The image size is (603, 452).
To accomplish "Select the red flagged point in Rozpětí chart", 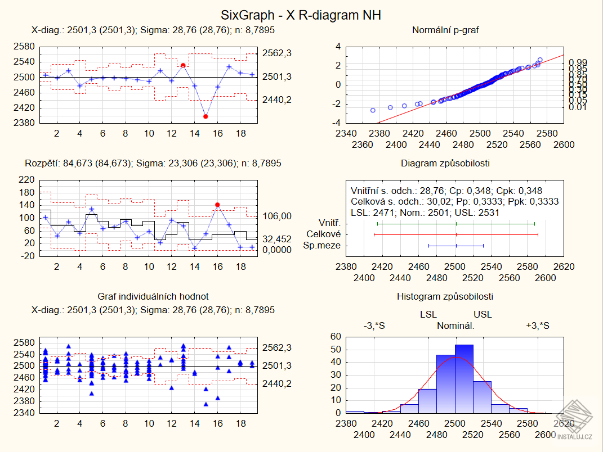I will (x=217, y=206).
